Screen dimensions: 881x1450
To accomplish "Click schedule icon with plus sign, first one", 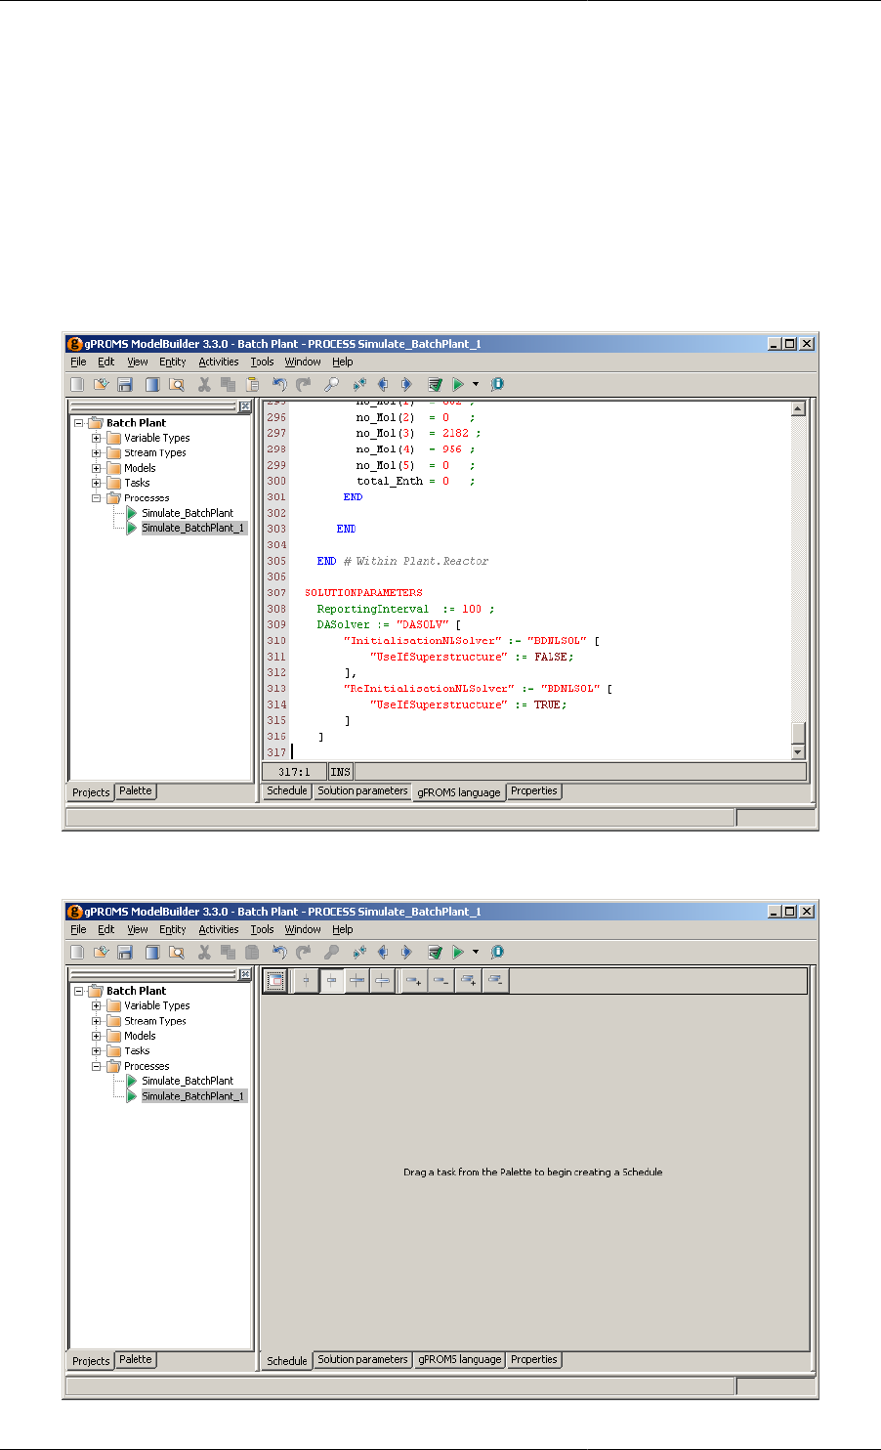I will 414,981.
